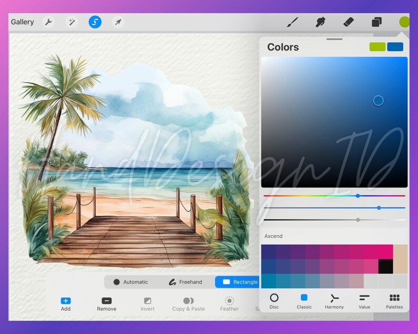Click the saturation slider handle

click(379, 208)
